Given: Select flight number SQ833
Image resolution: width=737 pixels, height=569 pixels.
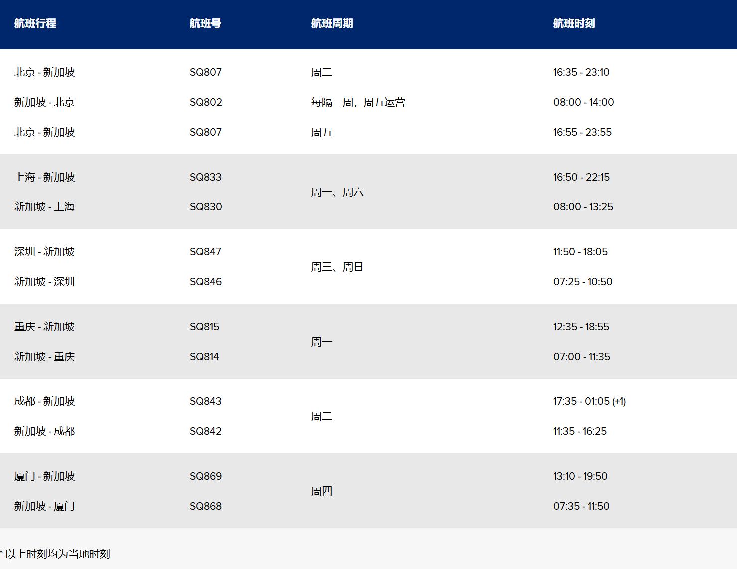Looking at the screenshot, I should pyautogui.click(x=205, y=177).
